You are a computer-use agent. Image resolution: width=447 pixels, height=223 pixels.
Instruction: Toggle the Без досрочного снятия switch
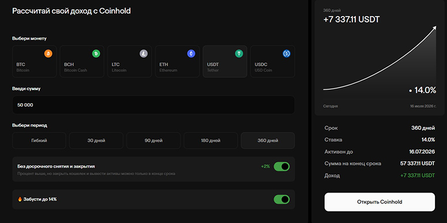(281, 167)
